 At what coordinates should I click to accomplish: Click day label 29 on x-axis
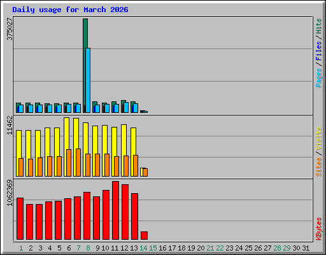[287, 248]
